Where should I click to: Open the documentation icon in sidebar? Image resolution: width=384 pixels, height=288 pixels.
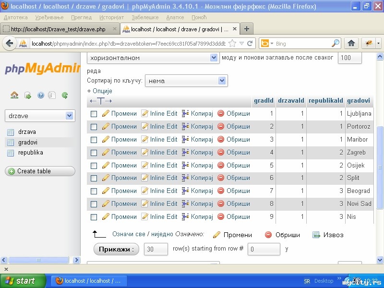point(52,95)
